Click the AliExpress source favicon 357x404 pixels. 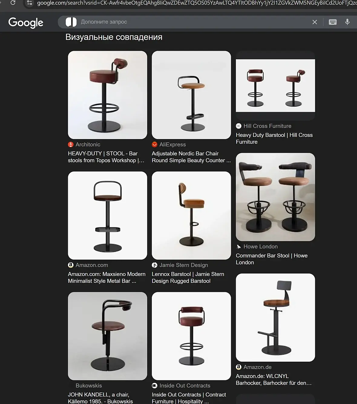click(155, 144)
